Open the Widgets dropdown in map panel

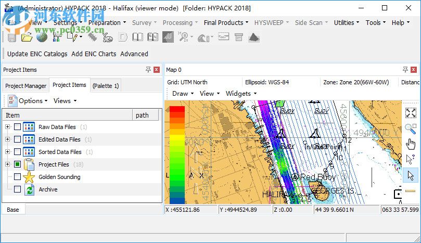(x=241, y=94)
